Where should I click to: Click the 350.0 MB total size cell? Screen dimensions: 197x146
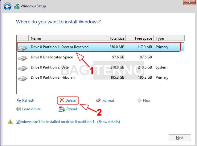[x=117, y=47]
